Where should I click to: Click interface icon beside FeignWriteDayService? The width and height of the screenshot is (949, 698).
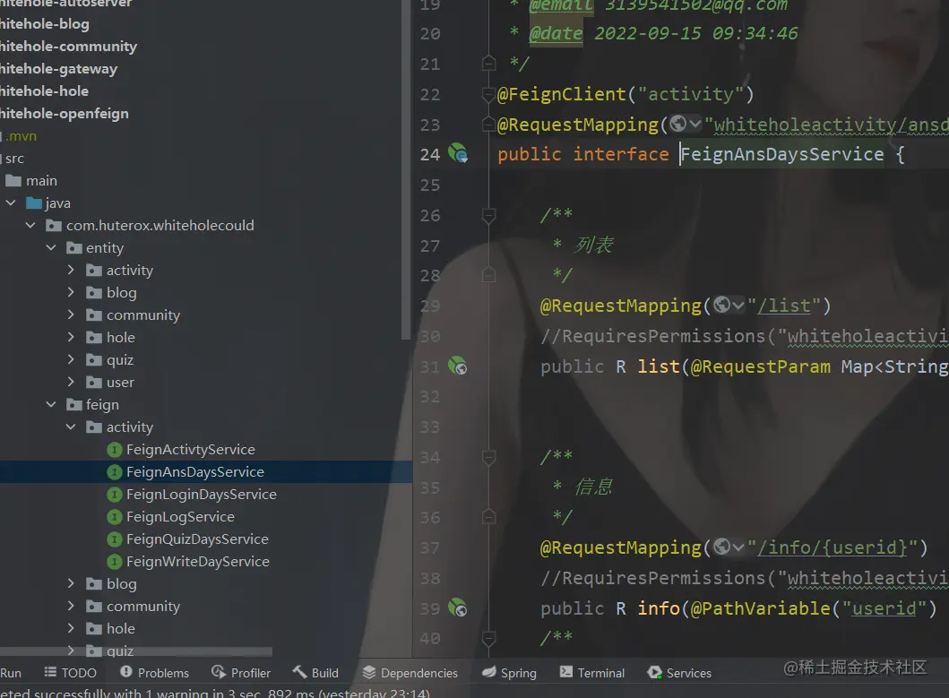(115, 562)
